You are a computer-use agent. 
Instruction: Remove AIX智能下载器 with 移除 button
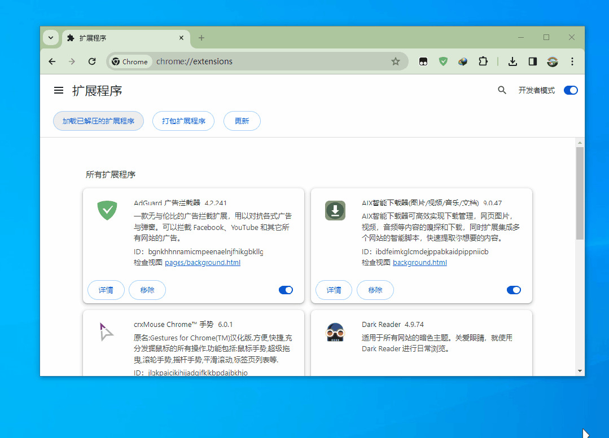375,290
